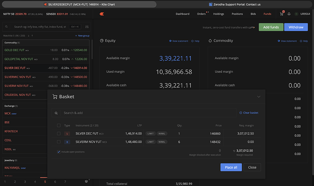Toggle Include open positions checkbox
Viewport: 314px width, 186px height.
pyautogui.click(x=59, y=152)
